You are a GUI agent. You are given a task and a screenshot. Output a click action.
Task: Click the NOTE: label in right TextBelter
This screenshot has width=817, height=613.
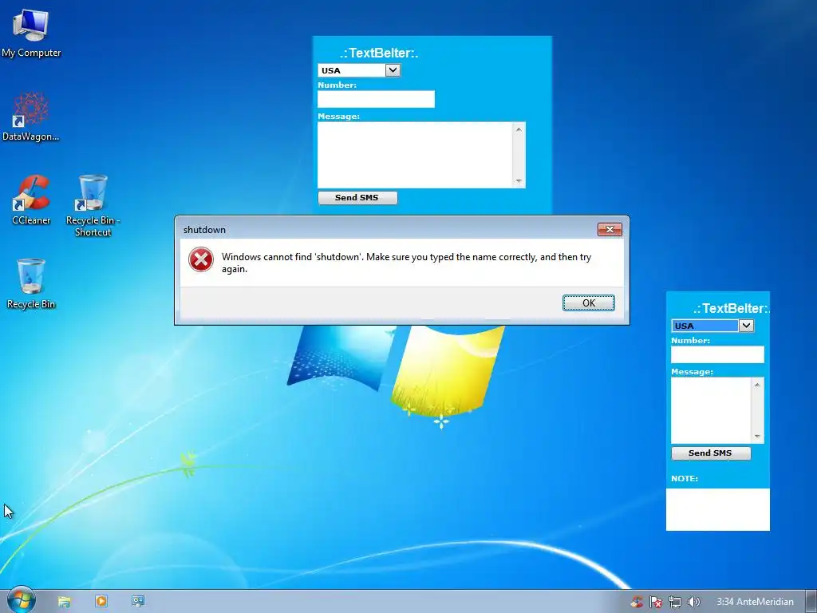point(685,479)
